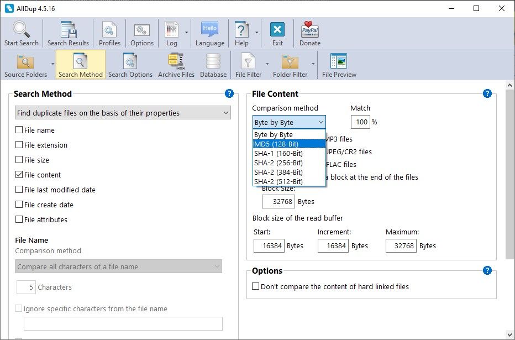Viewport: 515px width, 340px height.
Task: Open Source Folders settings
Action: [25, 65]
